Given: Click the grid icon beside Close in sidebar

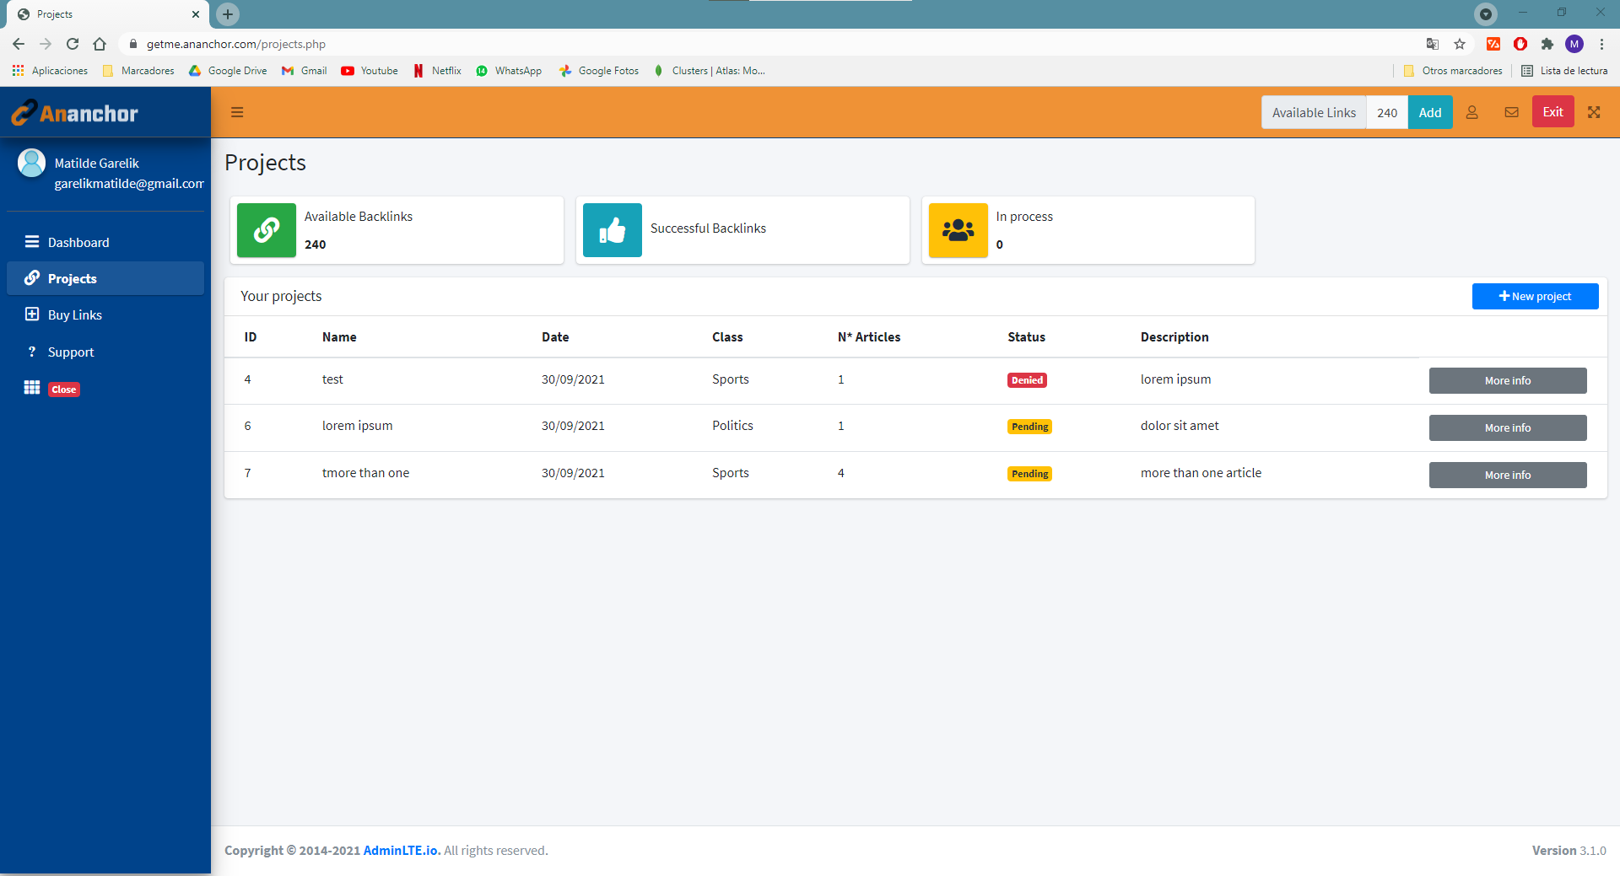Looking at the screenshot, I should coord(32,388).
